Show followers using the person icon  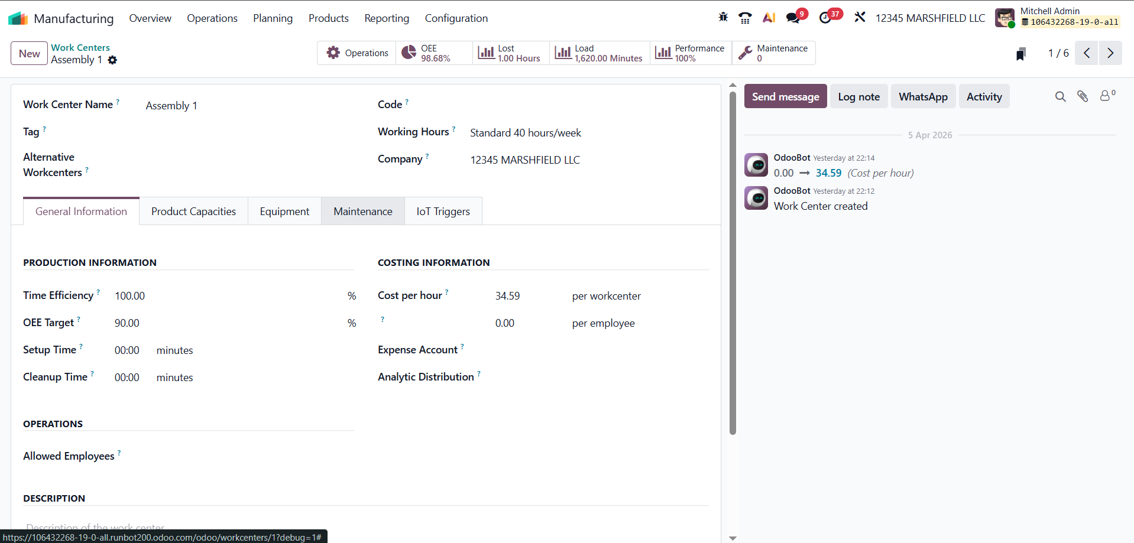pos(1105,96)
